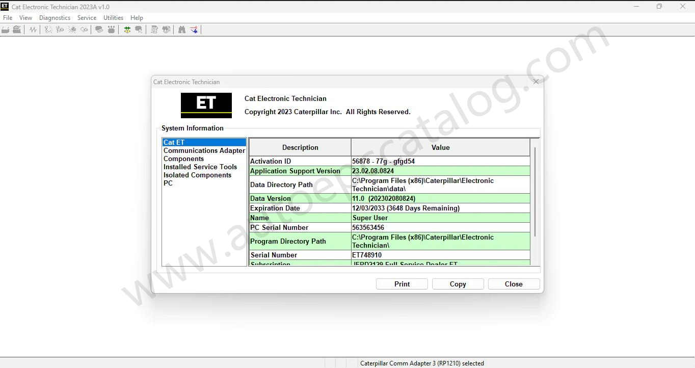This screenshot has width=695, height=368.
Task: Open the View menu
Action: pyautogui.click(x=25, y=17)
